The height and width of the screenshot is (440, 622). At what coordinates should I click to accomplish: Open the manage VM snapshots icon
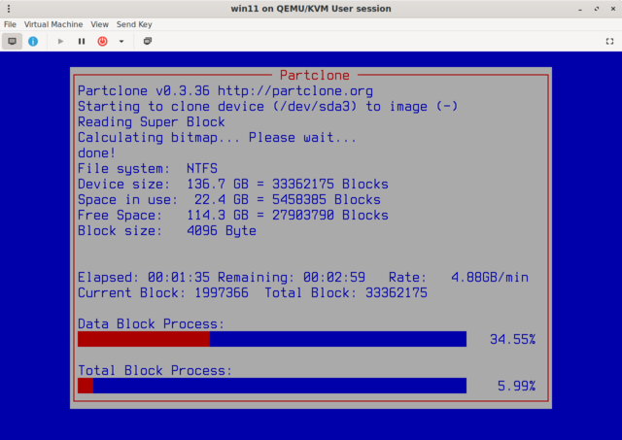pyautogui.click(x=148, y=42)
